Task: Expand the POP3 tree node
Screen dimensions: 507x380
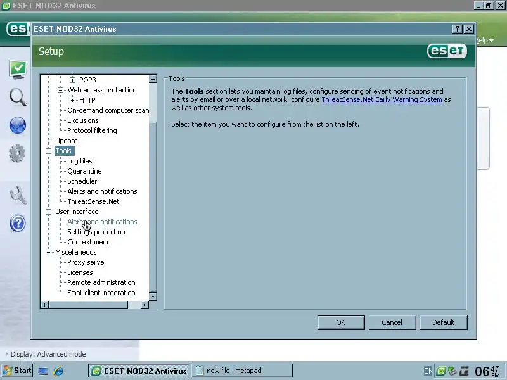Action: [x=72, y=80]
